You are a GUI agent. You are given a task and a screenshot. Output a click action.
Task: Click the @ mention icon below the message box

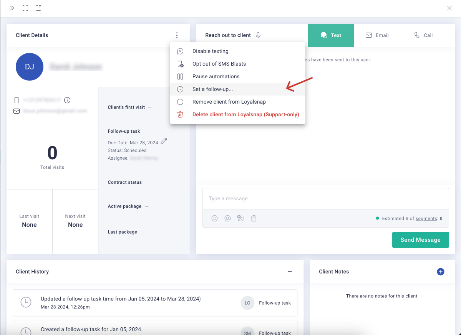227,218
